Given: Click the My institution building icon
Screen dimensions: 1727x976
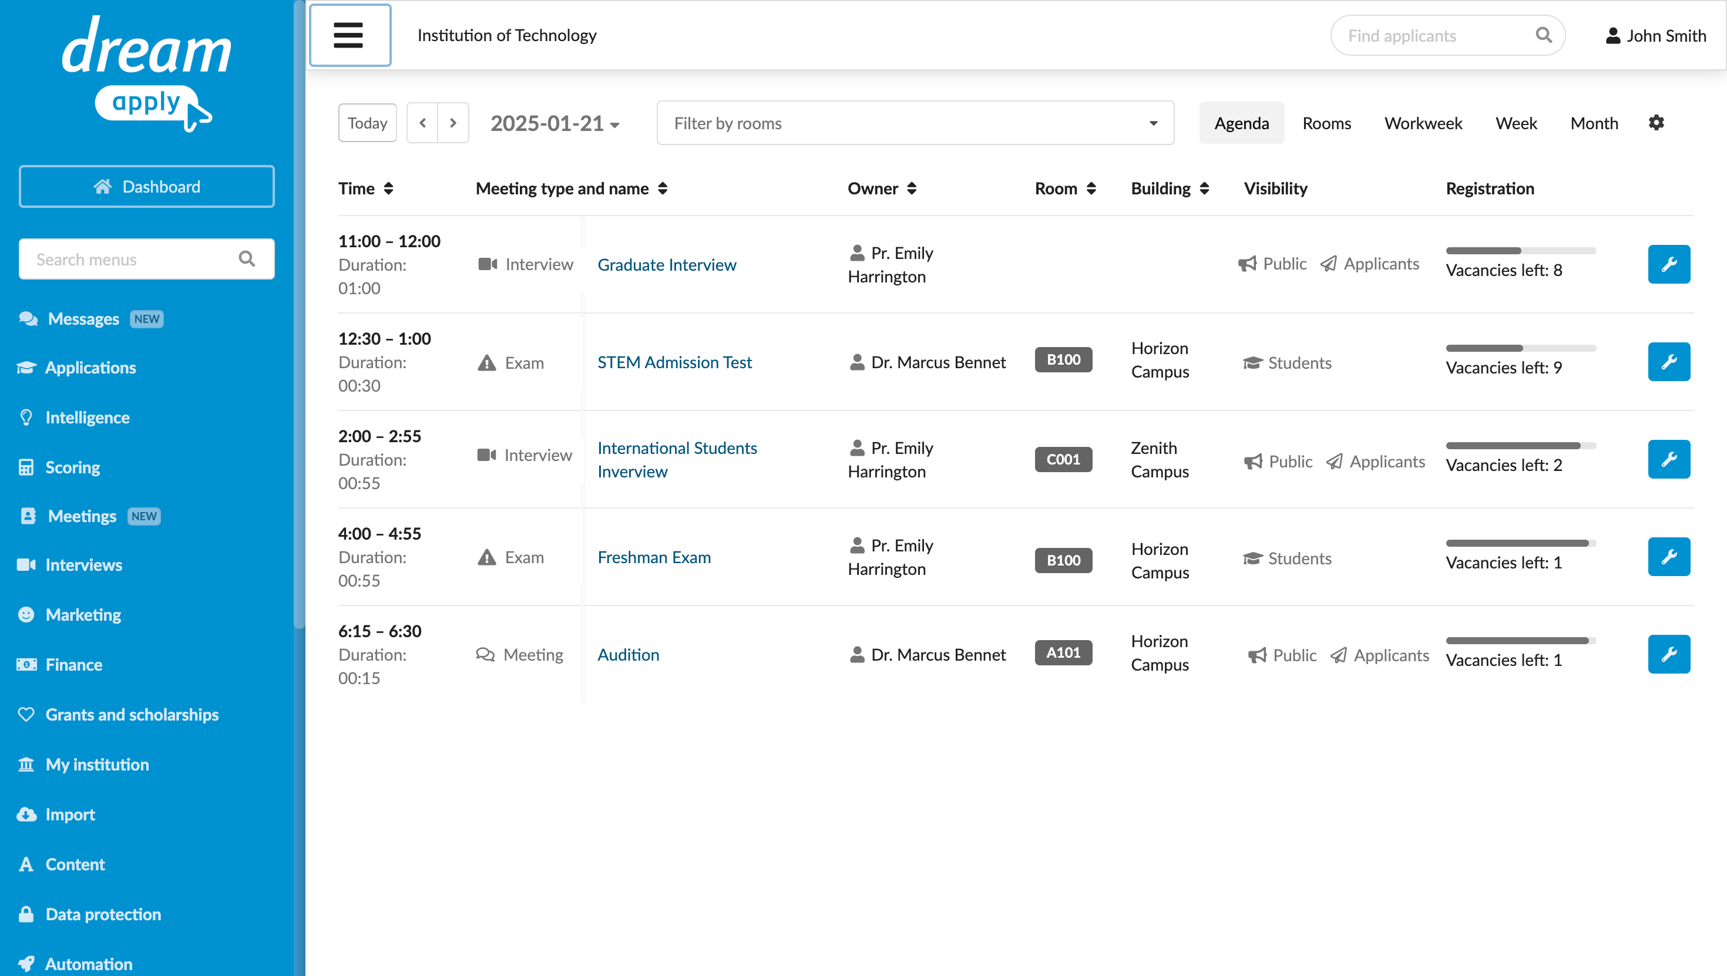Looking at the screenshot, I should point(26,764).
